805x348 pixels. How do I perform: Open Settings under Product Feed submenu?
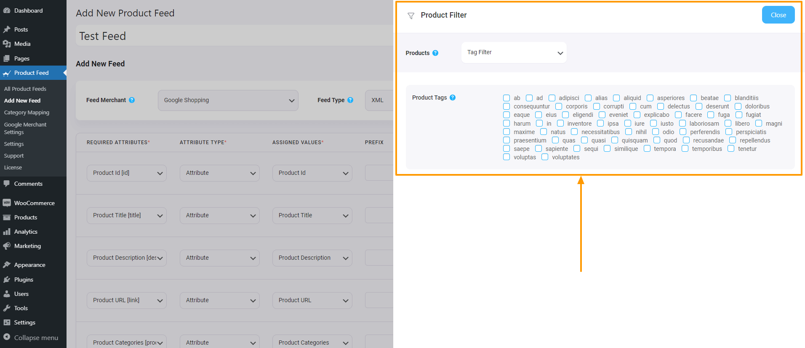point(14,144)
